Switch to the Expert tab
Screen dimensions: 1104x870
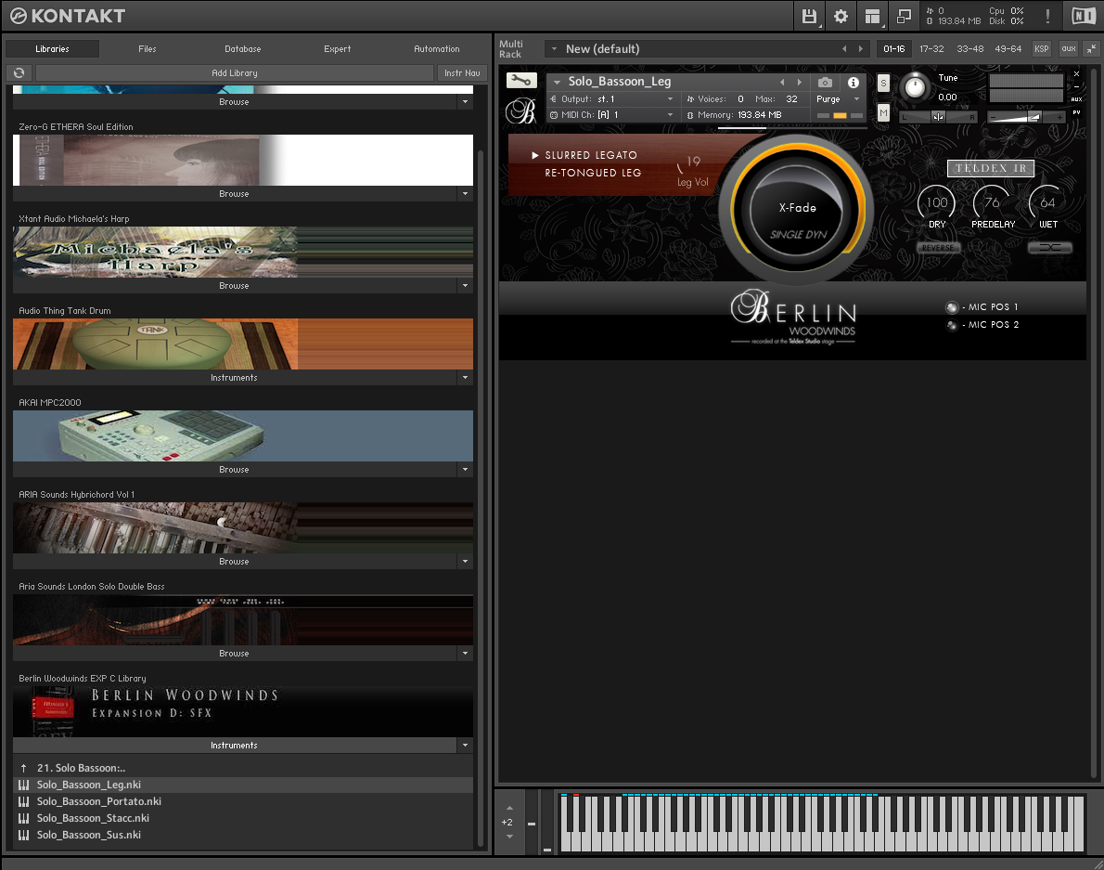pos(338,48)
